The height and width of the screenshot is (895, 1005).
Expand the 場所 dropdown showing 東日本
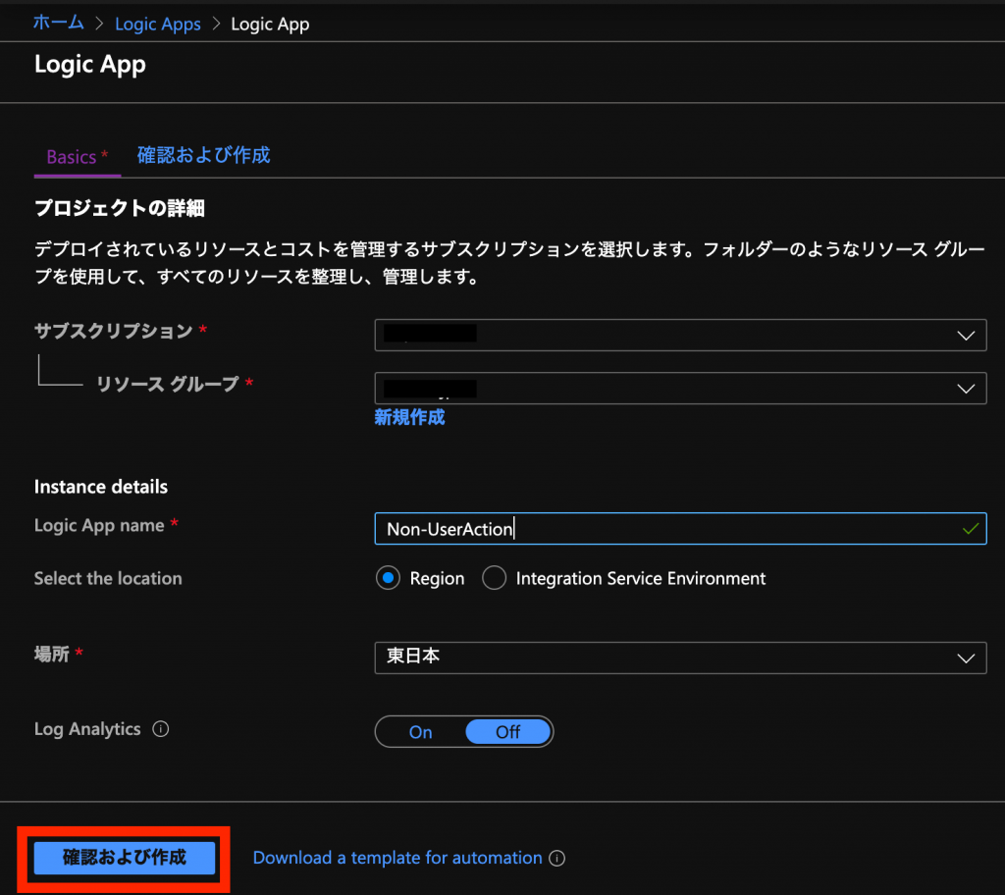tap(680, 658)
